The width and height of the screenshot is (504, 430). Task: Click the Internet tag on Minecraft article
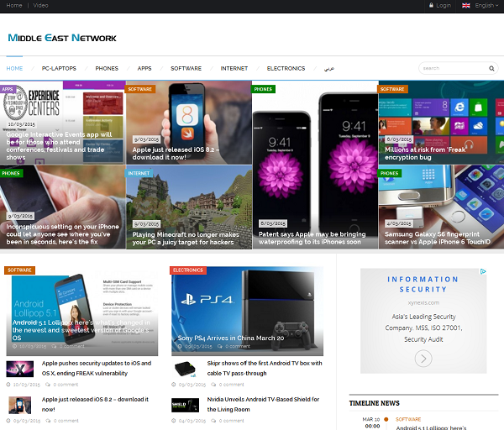(139, 173)
